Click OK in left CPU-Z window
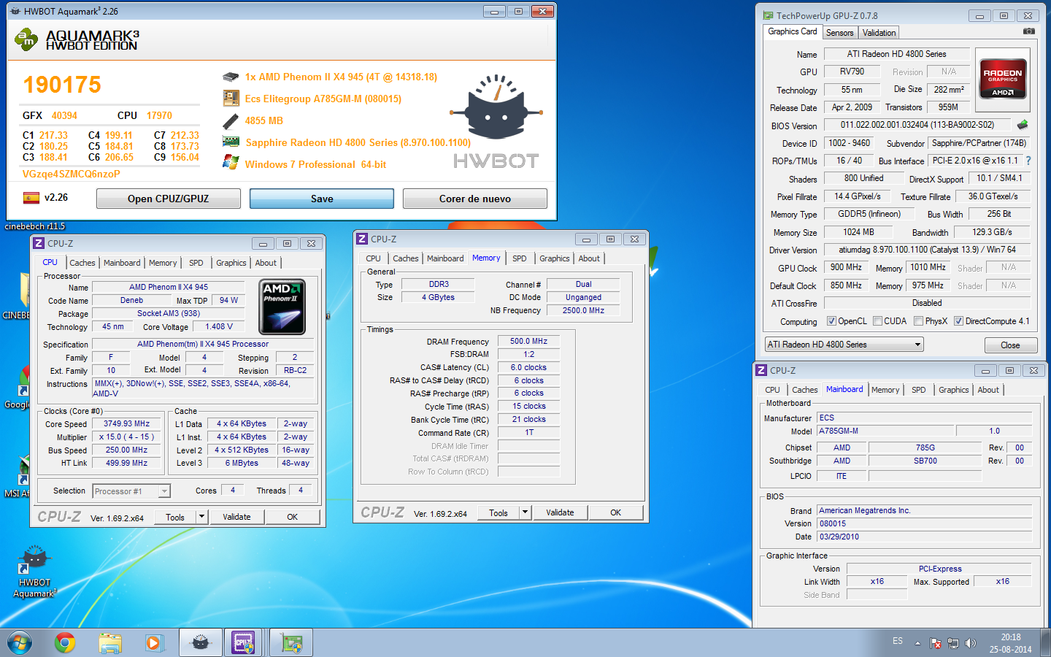 pyautogui.click(x=293, y=517)
